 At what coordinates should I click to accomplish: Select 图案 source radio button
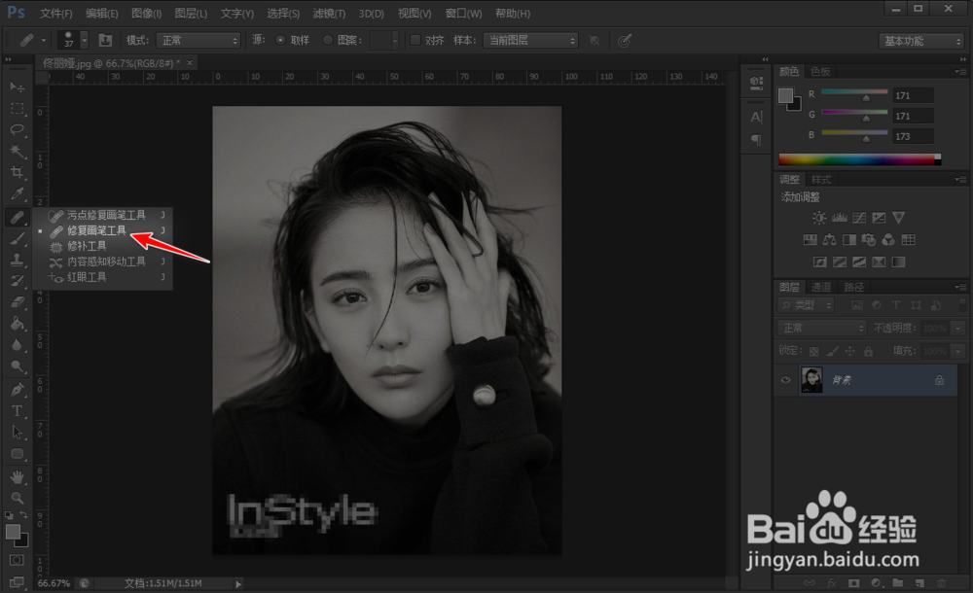328,40
